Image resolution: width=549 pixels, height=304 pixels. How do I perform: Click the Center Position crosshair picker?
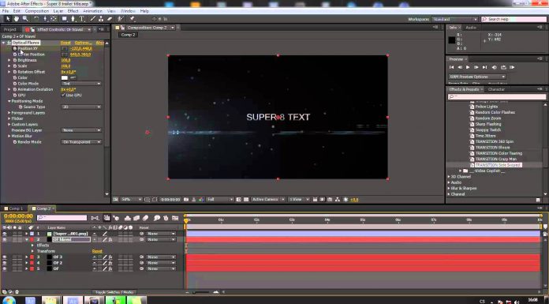65,54
